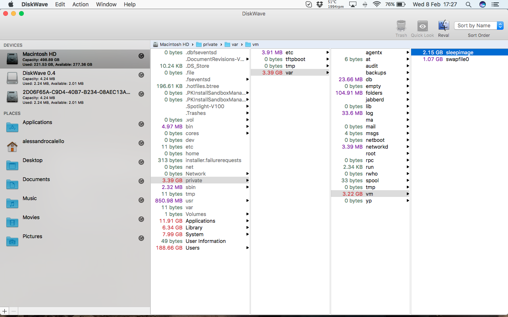Select the sleepimage file
This screenshot has height=317, width=508.
click(x=460, y=52)
